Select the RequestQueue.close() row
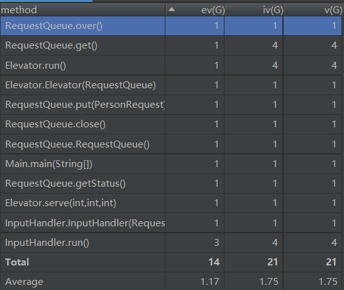Image resolution: width=344 pixels, height=290 pixels. click(x=171, y=124)
